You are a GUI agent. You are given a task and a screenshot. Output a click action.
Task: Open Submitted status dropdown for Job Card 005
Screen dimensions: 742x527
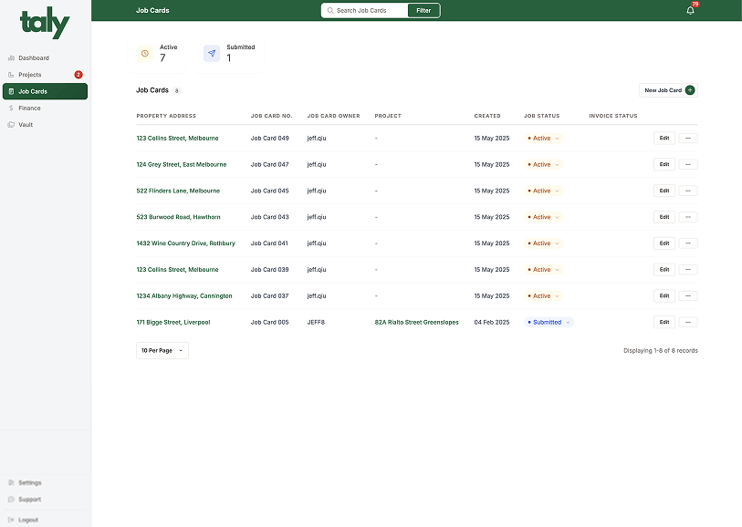(549, 322)
